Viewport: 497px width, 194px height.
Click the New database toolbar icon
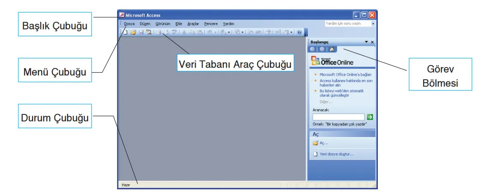tap(126, 32)
